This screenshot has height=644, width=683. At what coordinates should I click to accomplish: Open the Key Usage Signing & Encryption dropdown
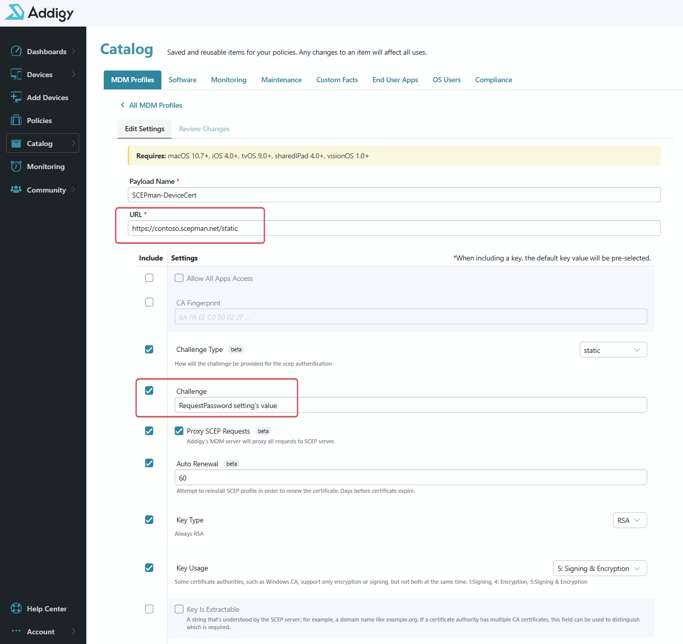tap(600, 568)
